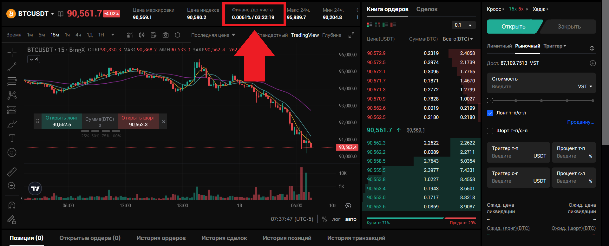Switch to the Сделок tab
609x246 pixels.
point(427,9)
